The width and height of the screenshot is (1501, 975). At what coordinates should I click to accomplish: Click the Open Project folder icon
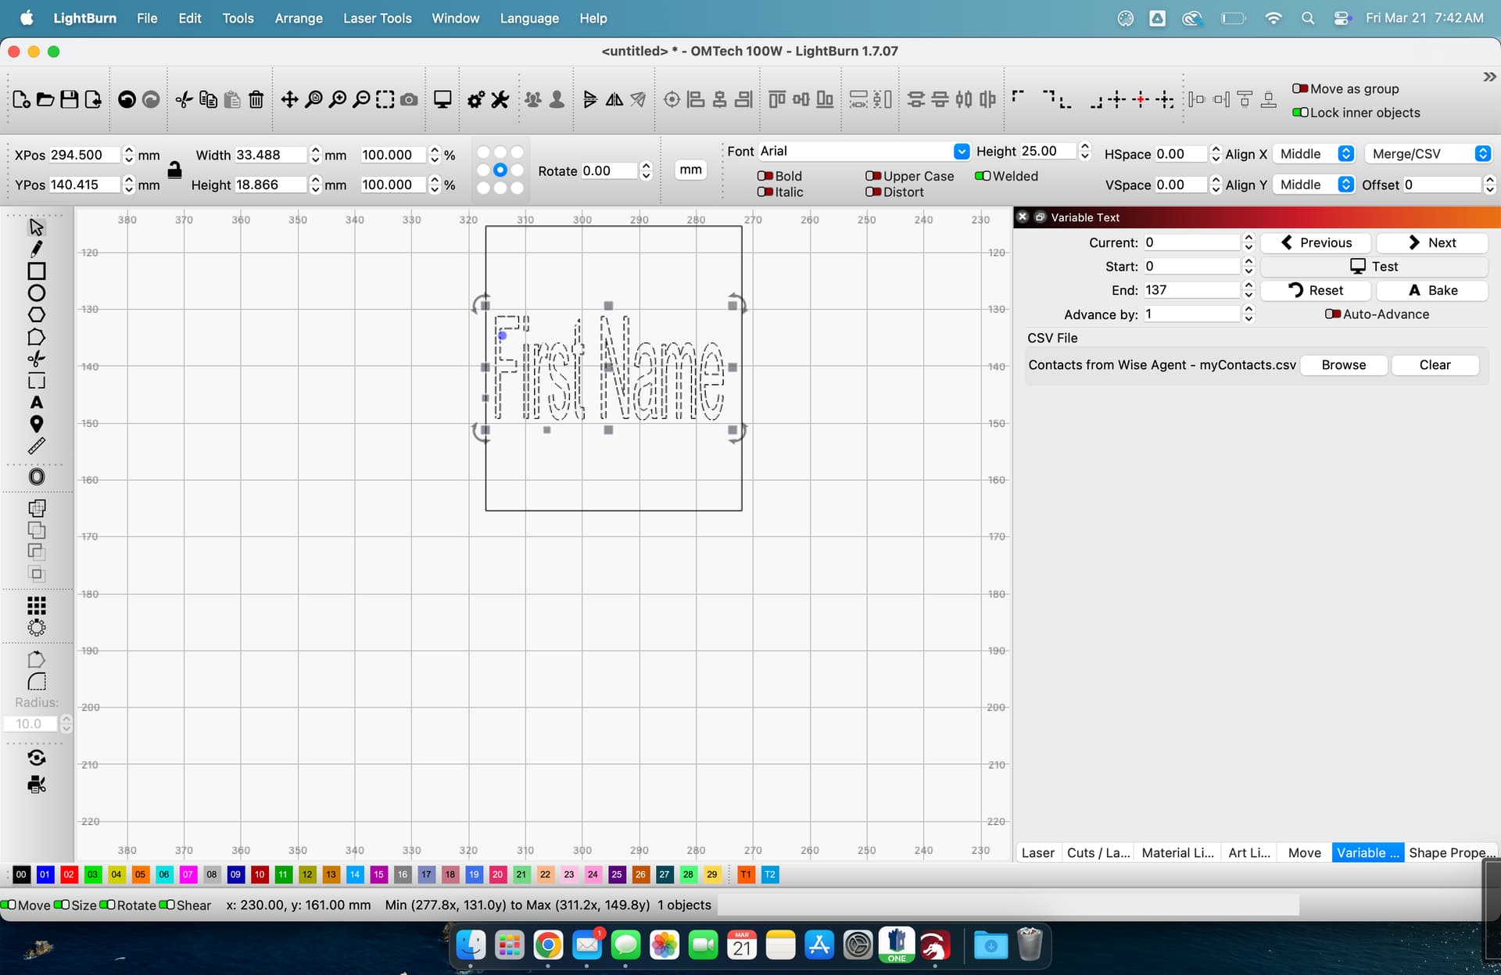pyautogui.click(x=45, y=99)
